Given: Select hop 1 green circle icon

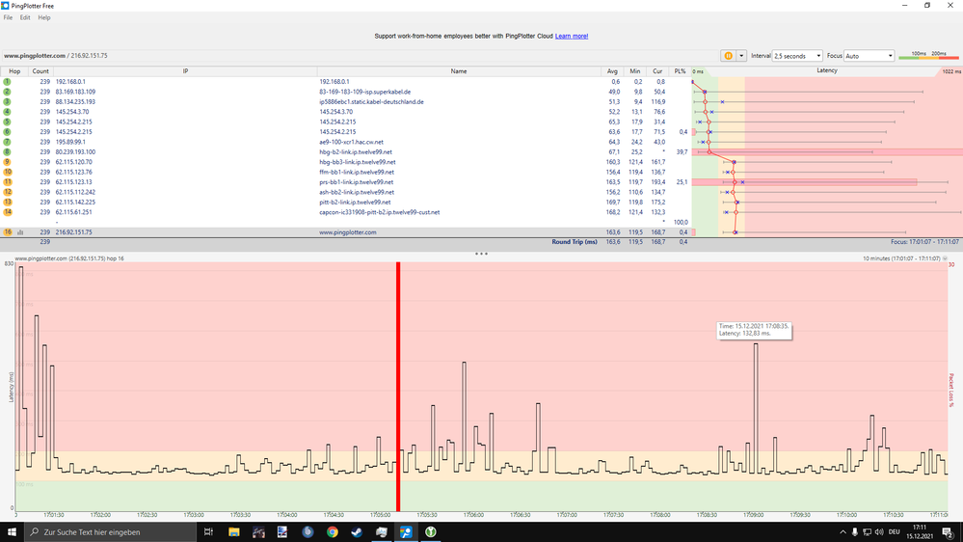Looking at the screenshot, I should tap(8, 82).
